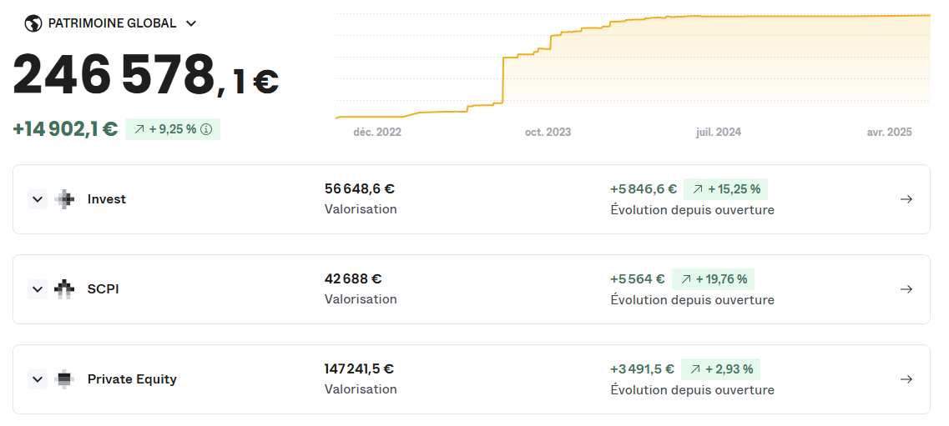Click the SCPI valuation amount 42 688 €
This screenshot has width=949, height=426.
[353, 279]
